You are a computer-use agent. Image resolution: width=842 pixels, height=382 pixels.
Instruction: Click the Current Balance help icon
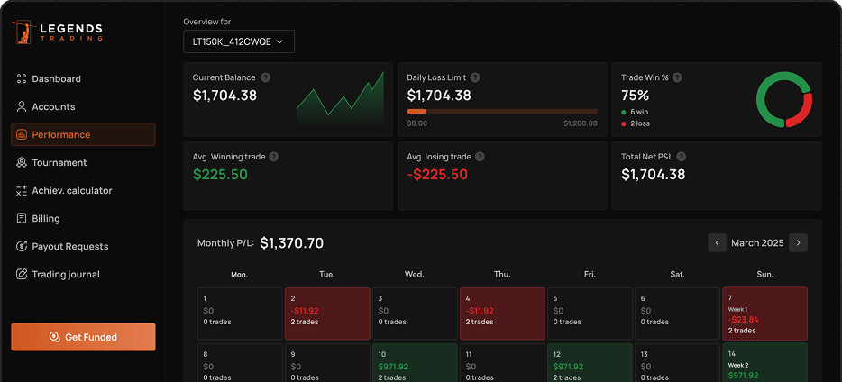(265, 77)
